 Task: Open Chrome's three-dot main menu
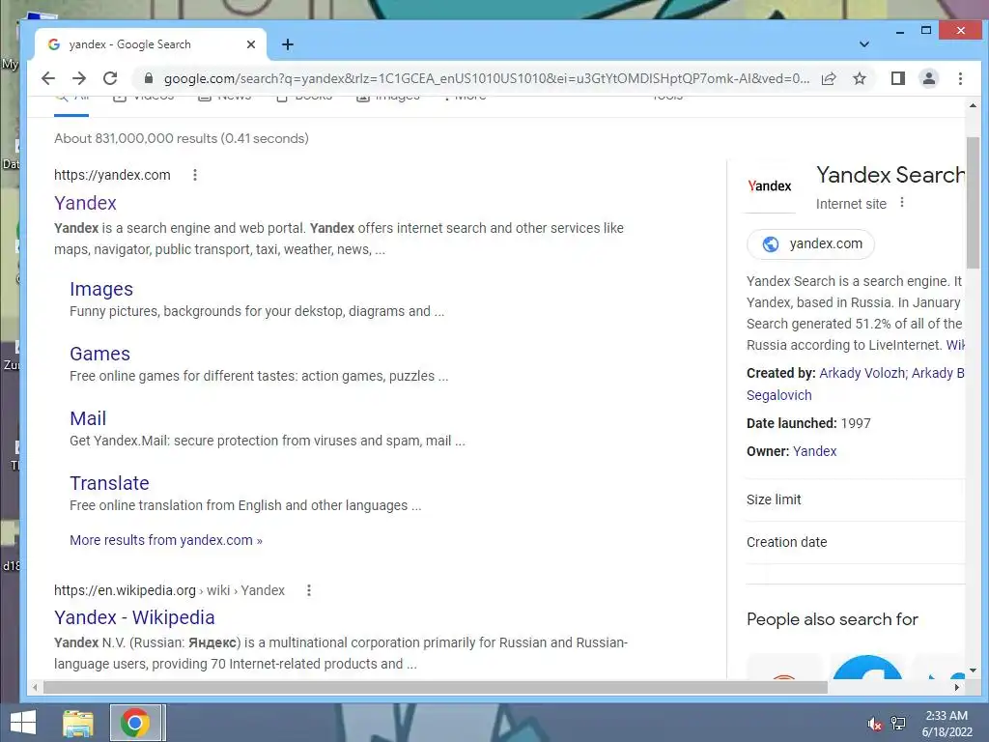[960, 78]
